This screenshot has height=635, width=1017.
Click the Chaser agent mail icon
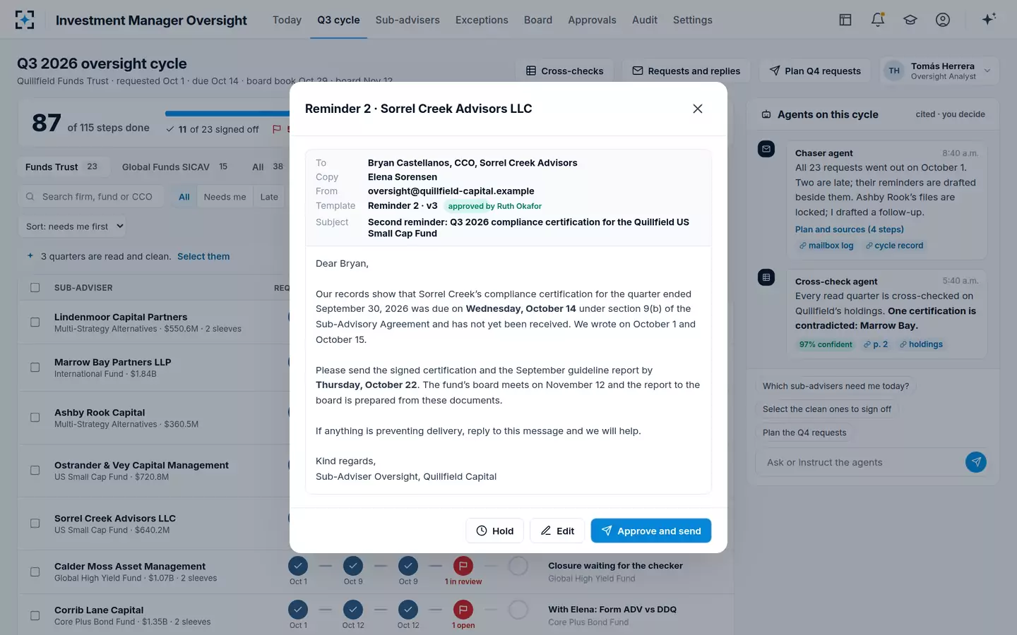[x=766, y=149]
